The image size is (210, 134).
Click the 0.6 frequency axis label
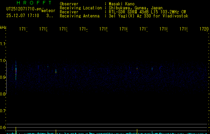(3, 127)
